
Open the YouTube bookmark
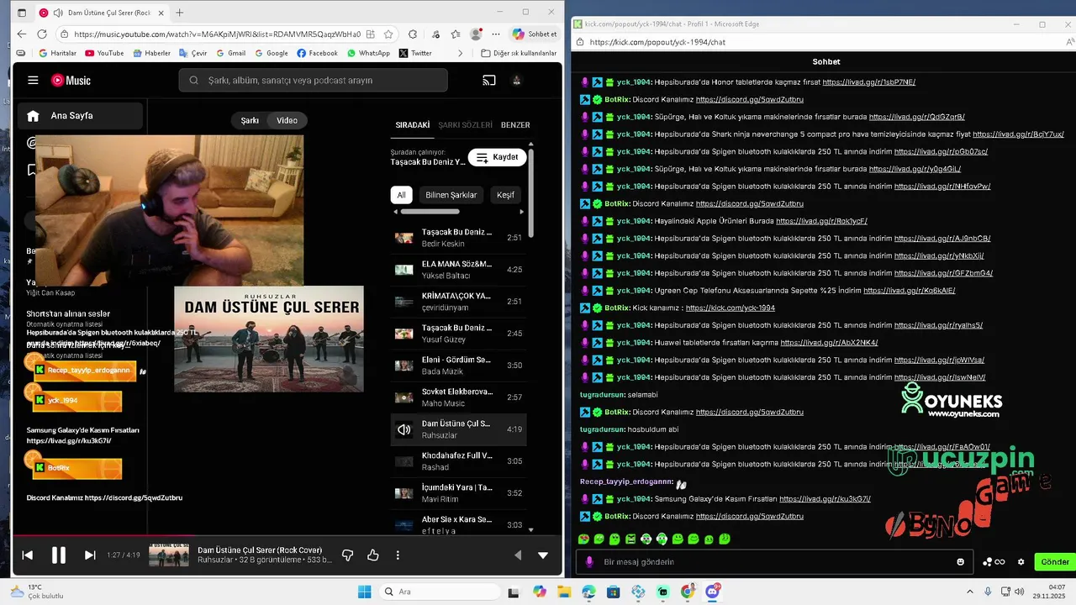click(104, 53)
